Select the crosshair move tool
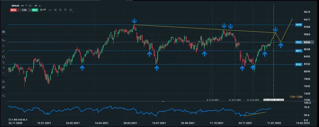This screenshot has height=127, width=319. coord(71,10)
